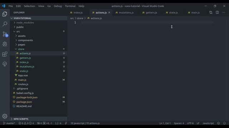This screenshot has width=229, height=128.
Task: Open the Debug view in activity bar
Action: point(5,44)
